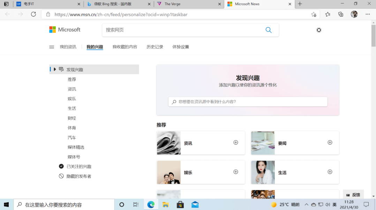
Task: Open the hamburger menu beside 我的资讯
Action: (x=51, y=47)
